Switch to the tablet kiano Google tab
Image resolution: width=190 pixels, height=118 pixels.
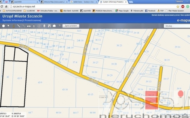click(x=84, y=2)
